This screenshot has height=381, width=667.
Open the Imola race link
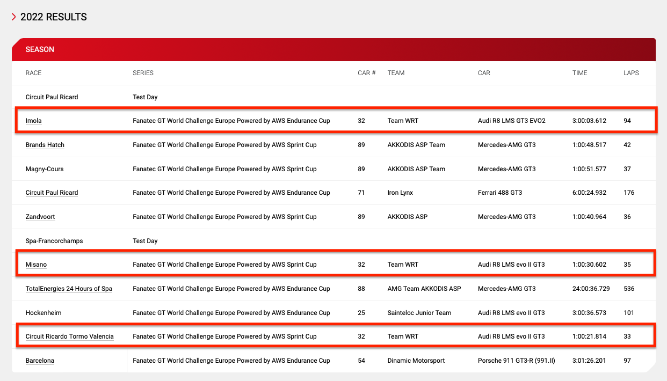tap(33, 121)
